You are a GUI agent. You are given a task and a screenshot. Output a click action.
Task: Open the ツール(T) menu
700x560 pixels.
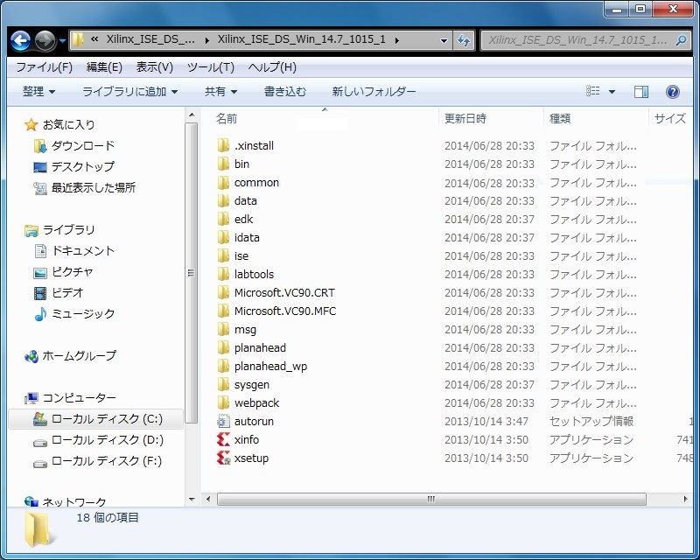210,67
